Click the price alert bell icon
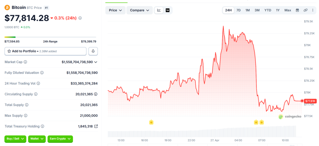This screenshot has width=319, height=146. click(x=93, y=51)
